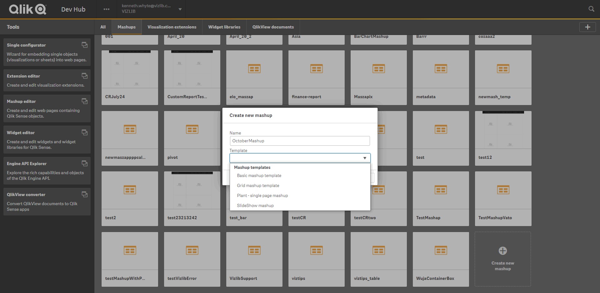The width and height of the screenshot is (600, 293).
Task: Click the Create new mashup tile
Action: tap(502, 259)
